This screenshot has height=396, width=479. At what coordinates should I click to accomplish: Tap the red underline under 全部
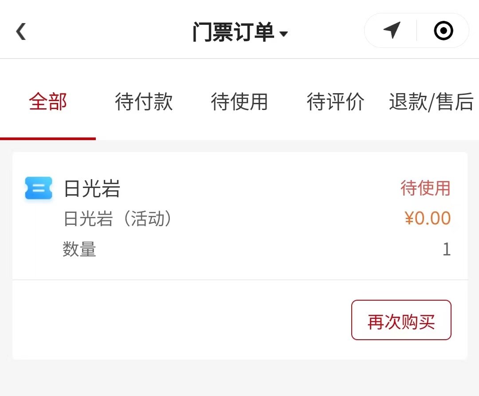(48, 138)
